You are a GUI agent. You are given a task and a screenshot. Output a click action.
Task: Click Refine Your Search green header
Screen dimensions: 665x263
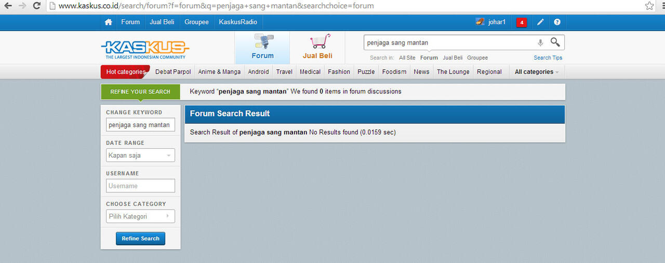140,91
